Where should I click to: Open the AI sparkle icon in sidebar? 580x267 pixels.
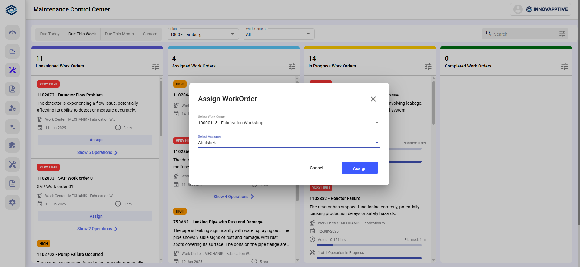[x=12, y=127]
